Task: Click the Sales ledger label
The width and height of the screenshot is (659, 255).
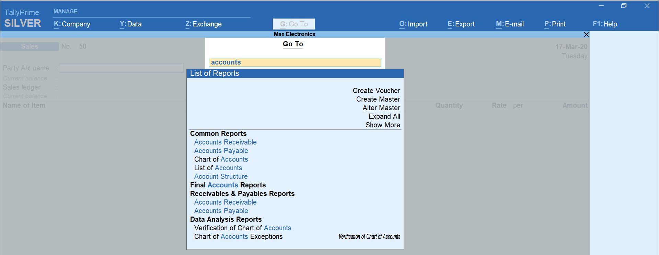Action: (x=22, y=87)
